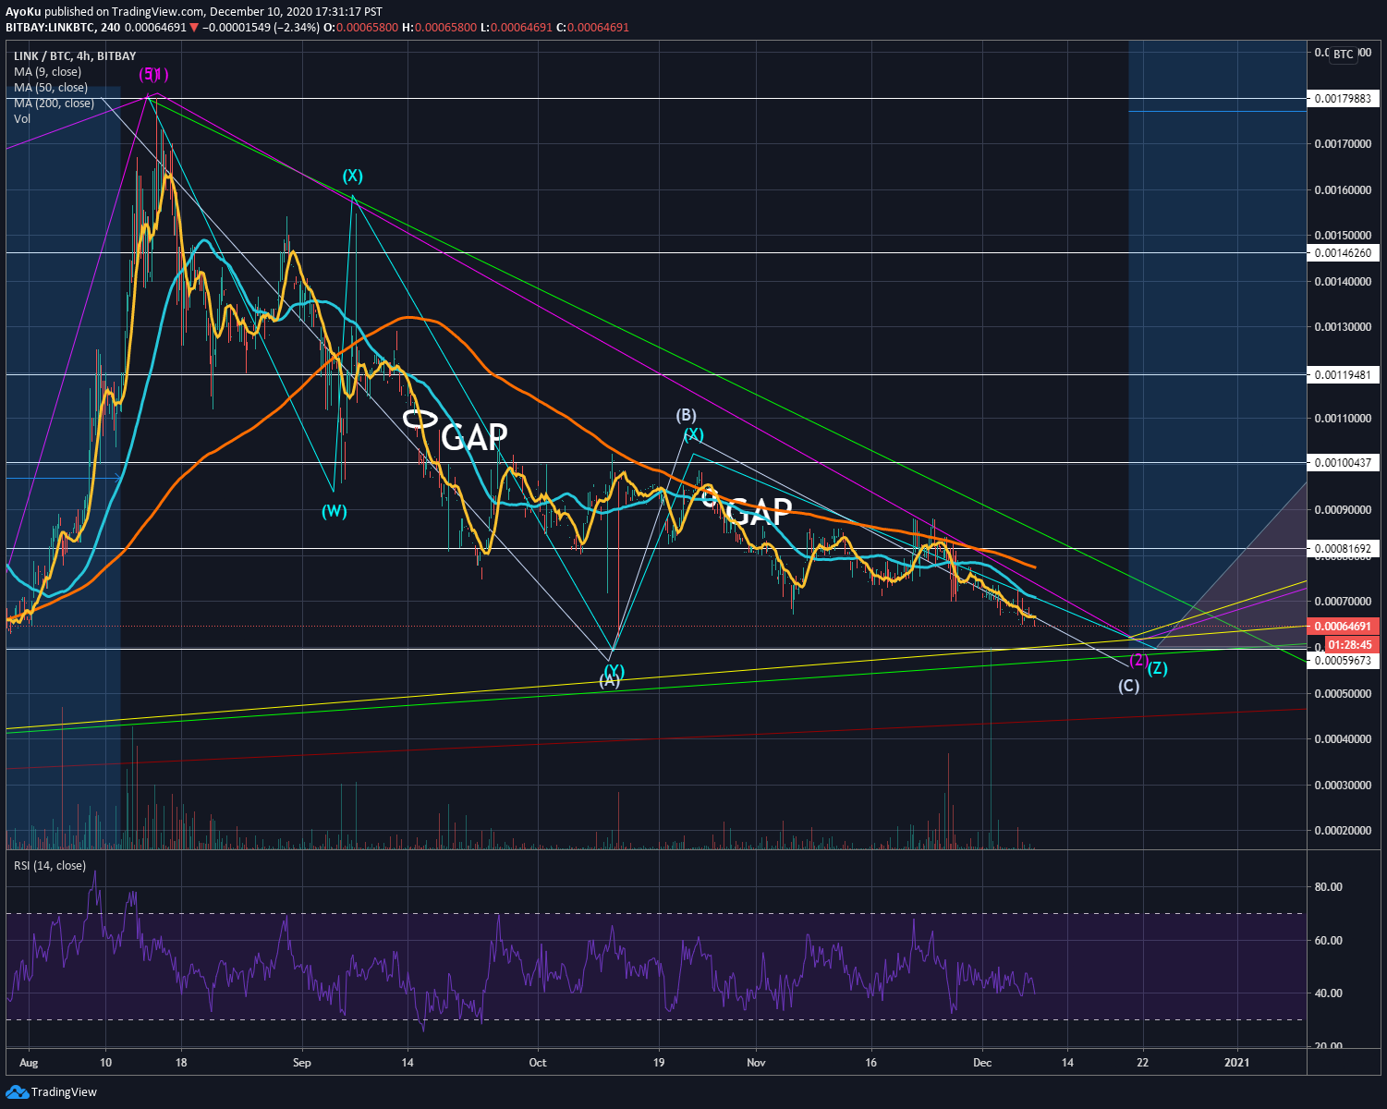
Task: Click the (C) wave label
Action: [x=1129, y=686]
